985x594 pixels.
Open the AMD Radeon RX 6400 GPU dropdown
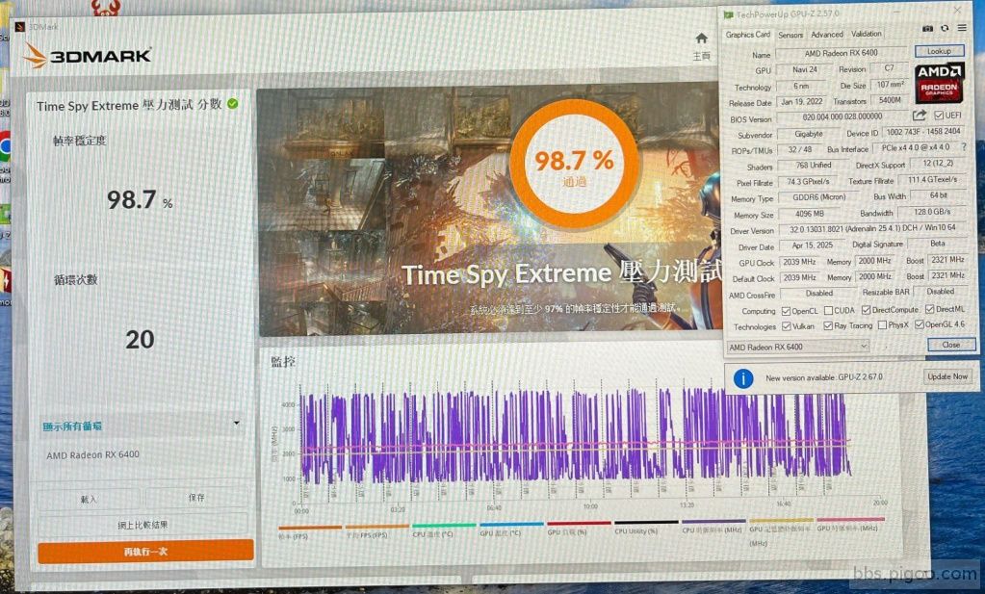coord(798,347)
